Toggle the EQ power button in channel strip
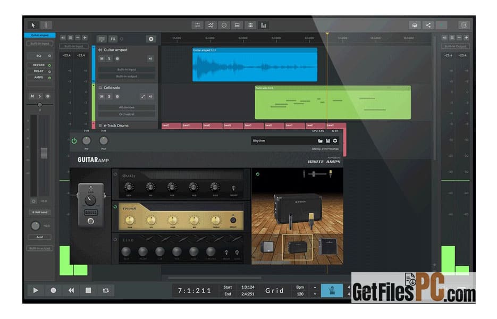The height and width of the screenshot is (319, 497). 49,56
